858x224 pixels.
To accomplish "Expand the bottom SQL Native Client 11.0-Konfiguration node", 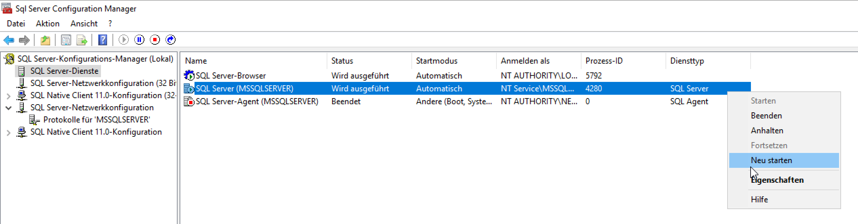I will point(9,133).
